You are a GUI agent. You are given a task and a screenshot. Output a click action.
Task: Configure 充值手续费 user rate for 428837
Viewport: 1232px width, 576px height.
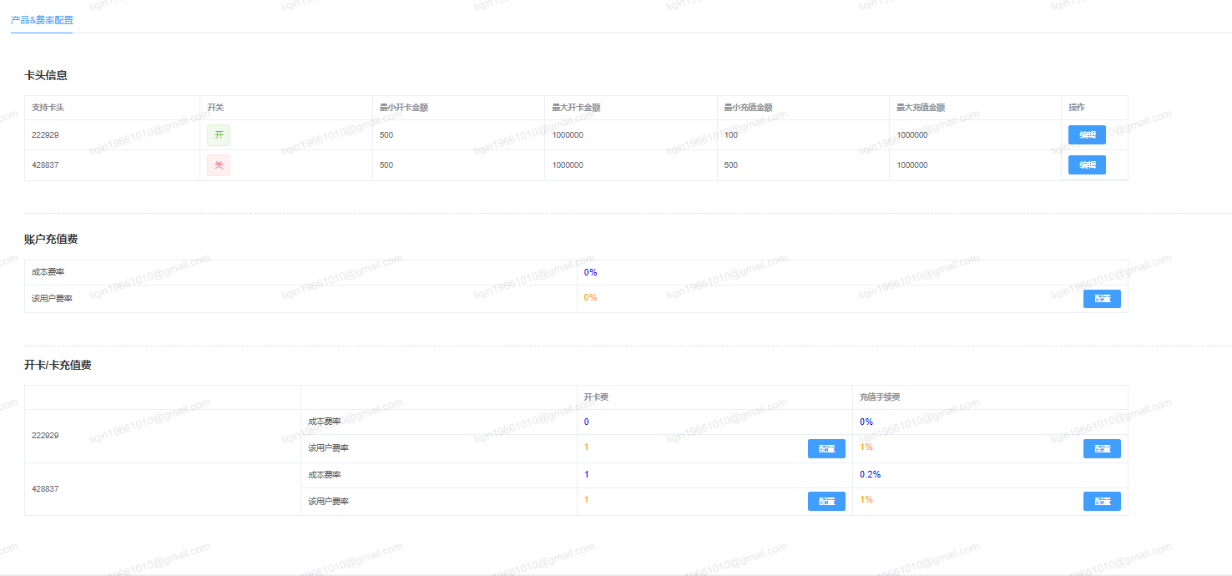pyautogui.click(x=1102, y=502)
